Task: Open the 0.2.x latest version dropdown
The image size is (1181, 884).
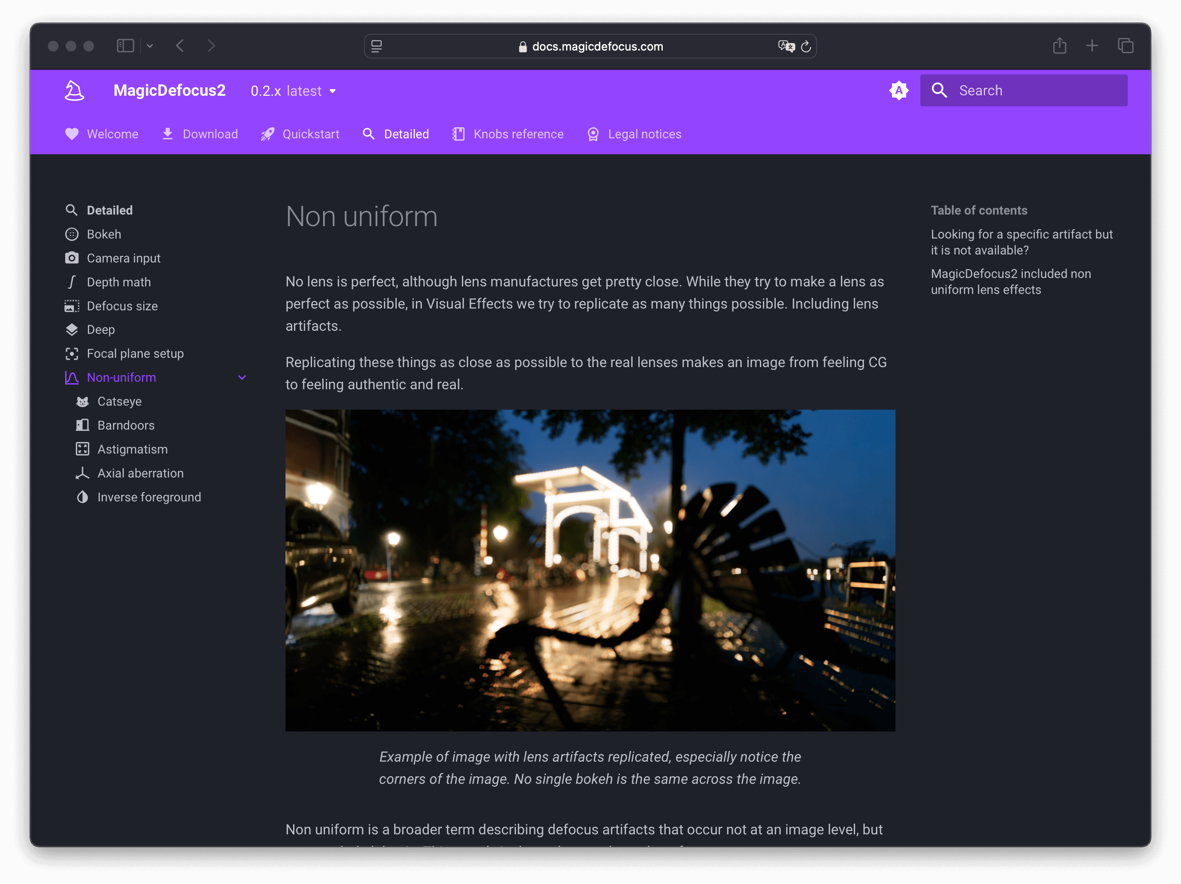Action: coord(293,91)
